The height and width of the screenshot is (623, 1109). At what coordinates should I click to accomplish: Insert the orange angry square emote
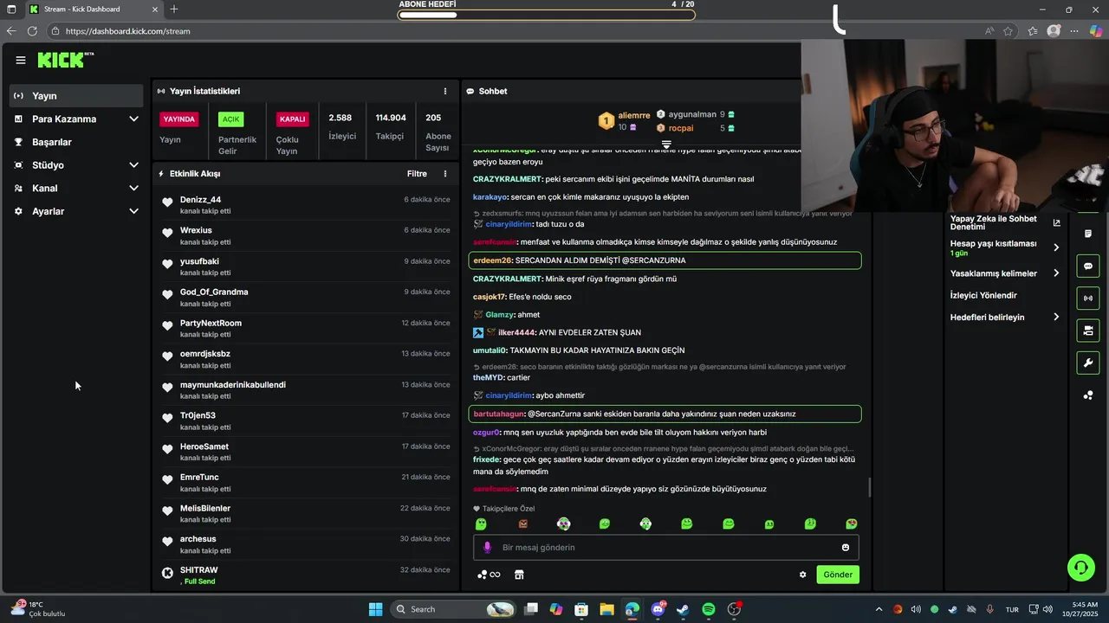coord(522,524)
